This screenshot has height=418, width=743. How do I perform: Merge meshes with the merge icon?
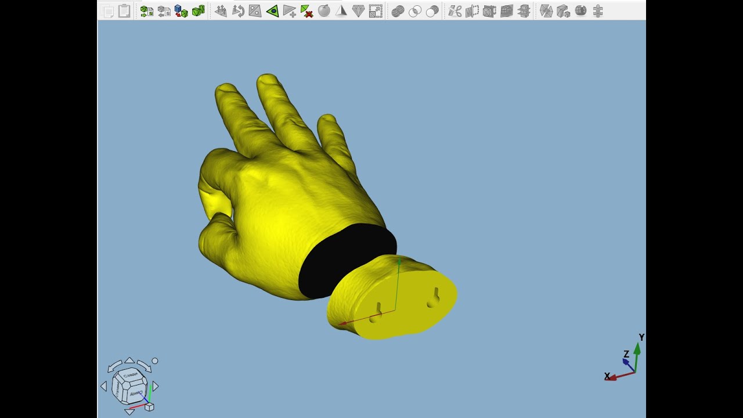coord(546,11)
